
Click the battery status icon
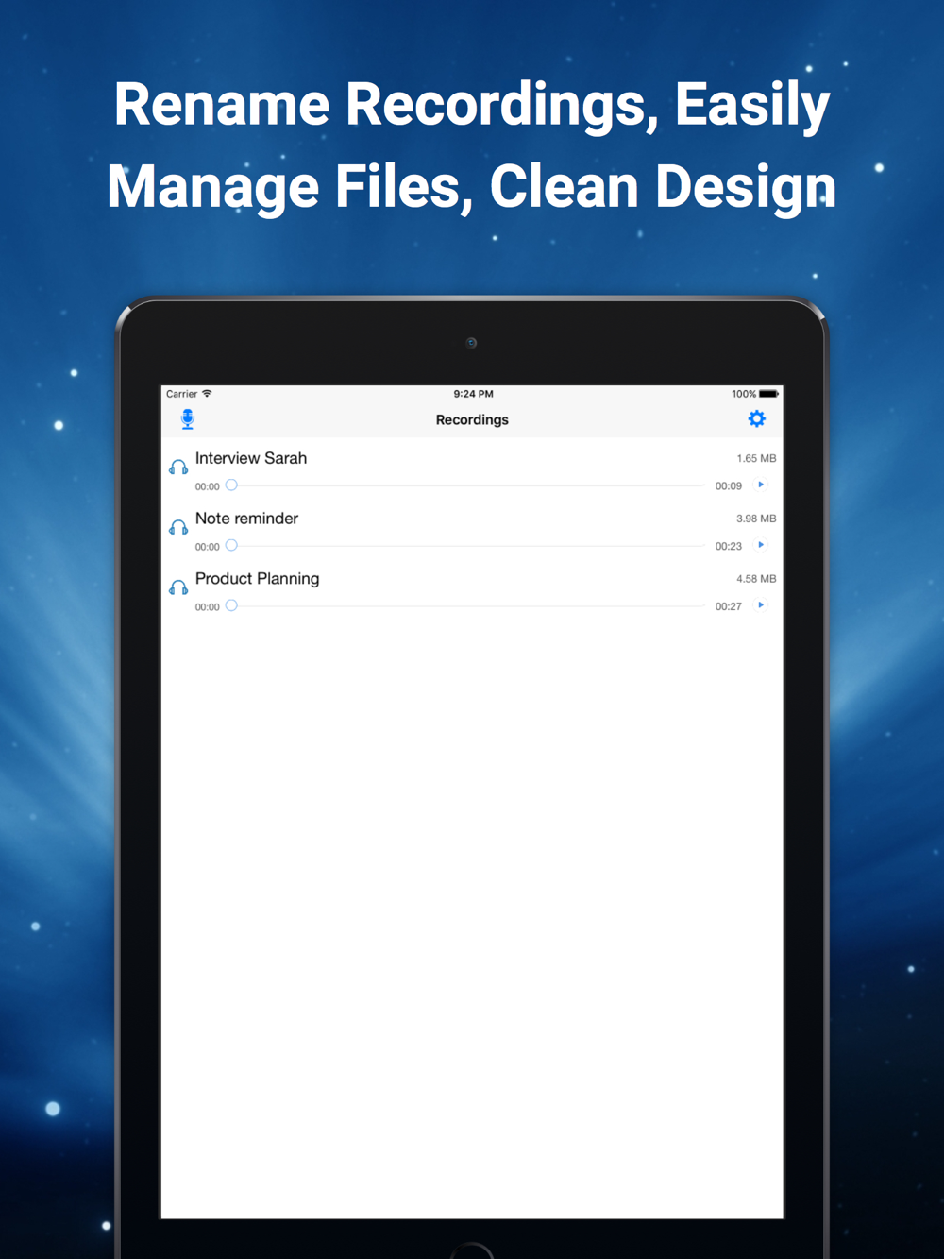tap(769, 394)
